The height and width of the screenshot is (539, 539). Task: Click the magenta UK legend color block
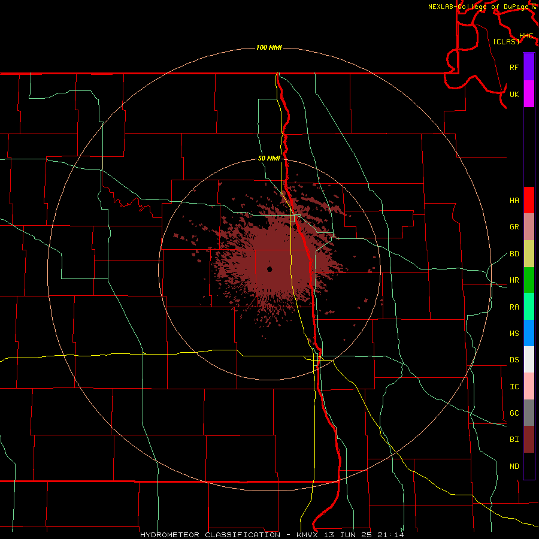529,94
